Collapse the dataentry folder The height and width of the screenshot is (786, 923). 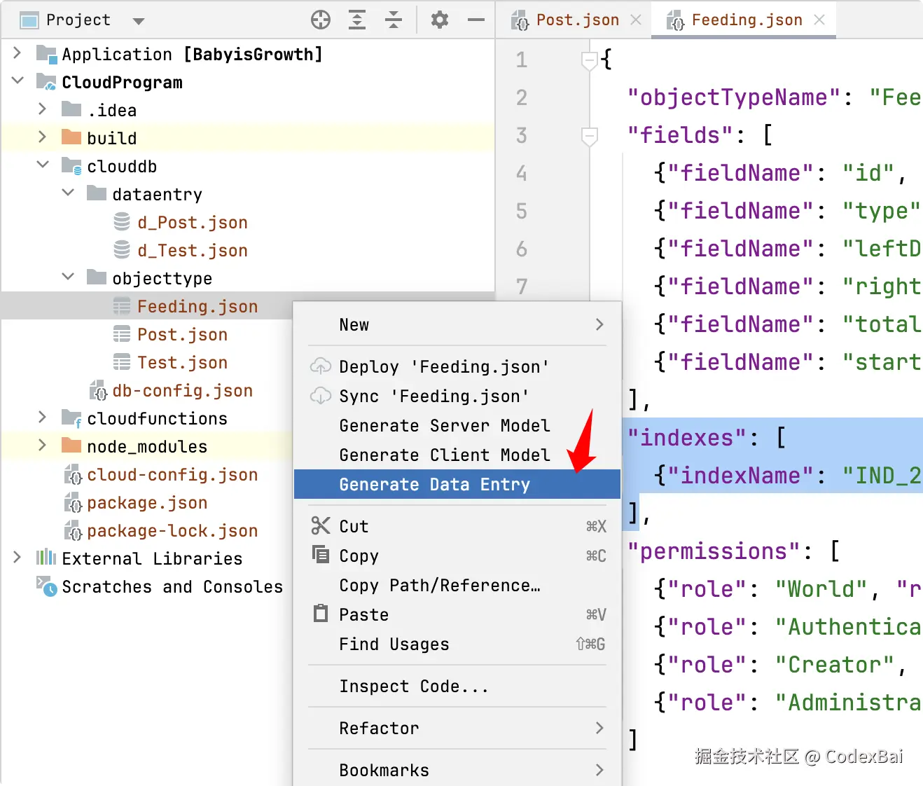point(68,193)
